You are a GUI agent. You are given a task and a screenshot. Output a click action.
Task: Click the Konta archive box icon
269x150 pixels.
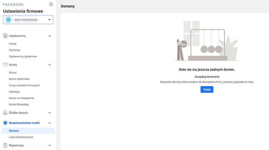click(x=5, y=65)
